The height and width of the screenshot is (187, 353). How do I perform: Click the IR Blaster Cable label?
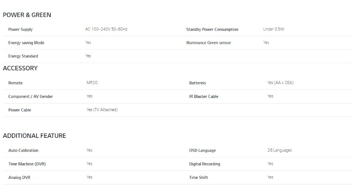203,96
